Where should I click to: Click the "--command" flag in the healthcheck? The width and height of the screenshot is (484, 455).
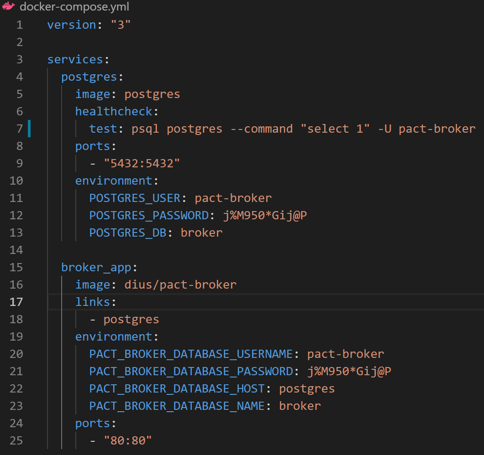click(262, 129)
